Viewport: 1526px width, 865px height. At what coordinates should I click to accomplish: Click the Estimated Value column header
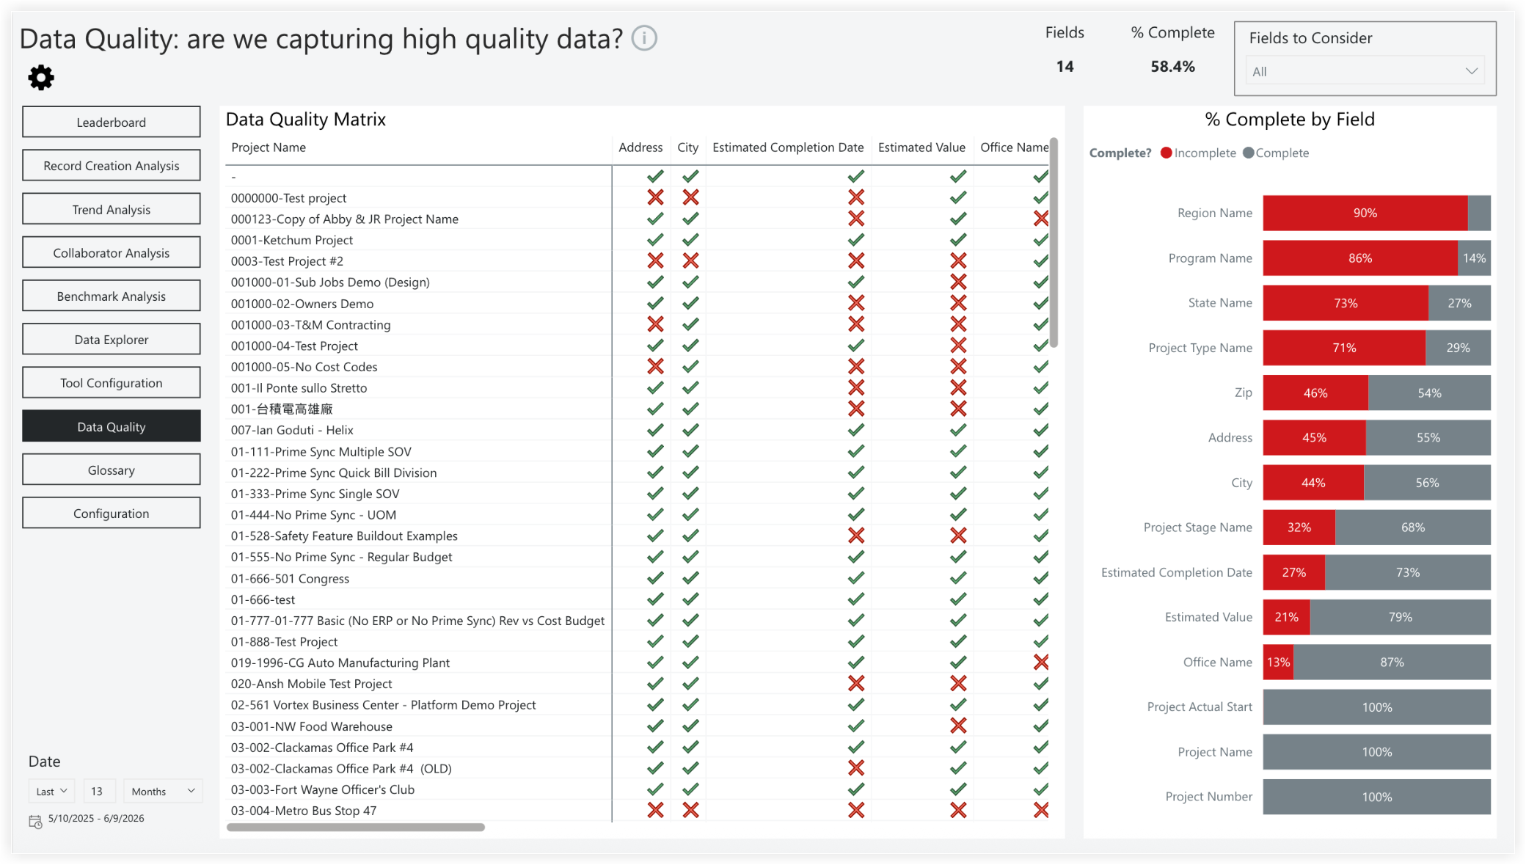[x=921, y=147]
